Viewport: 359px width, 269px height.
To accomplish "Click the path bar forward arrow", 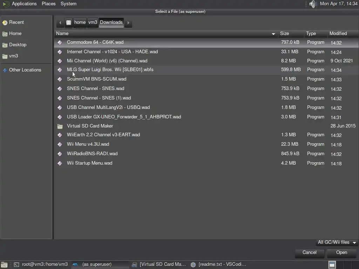I will tap(128, 23).
